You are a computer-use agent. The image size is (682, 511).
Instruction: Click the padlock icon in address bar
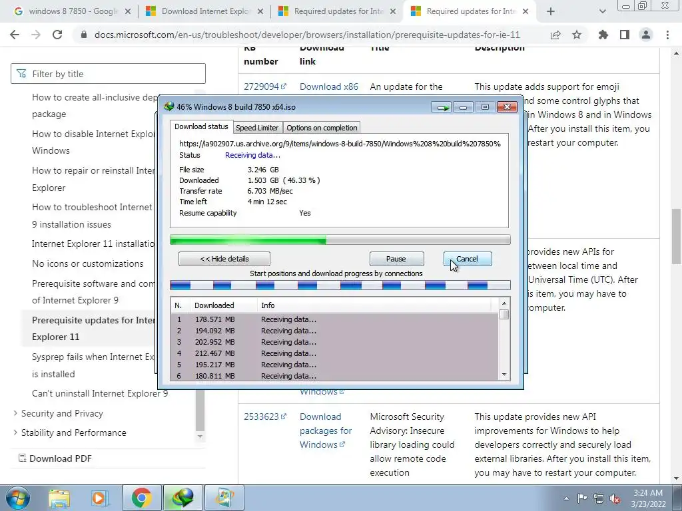coord(84,35)
